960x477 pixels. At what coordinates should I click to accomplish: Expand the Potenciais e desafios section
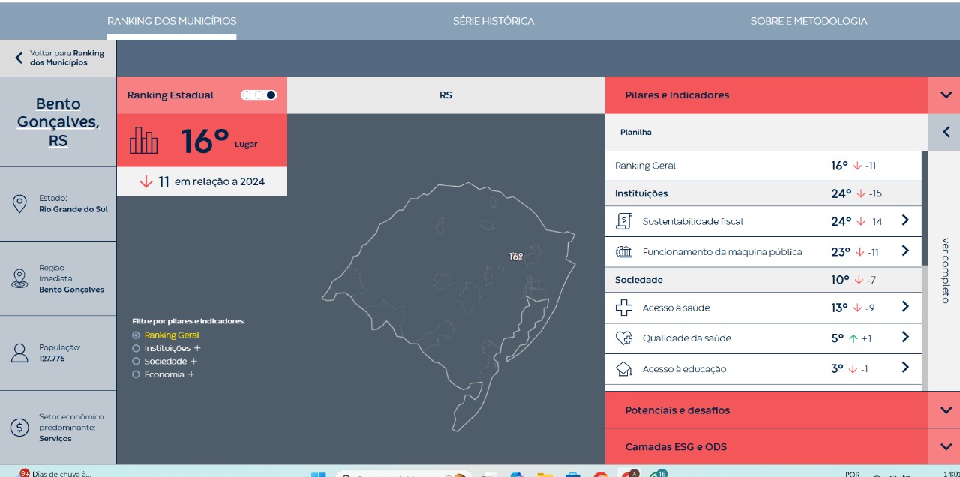(x=943, y=410)
